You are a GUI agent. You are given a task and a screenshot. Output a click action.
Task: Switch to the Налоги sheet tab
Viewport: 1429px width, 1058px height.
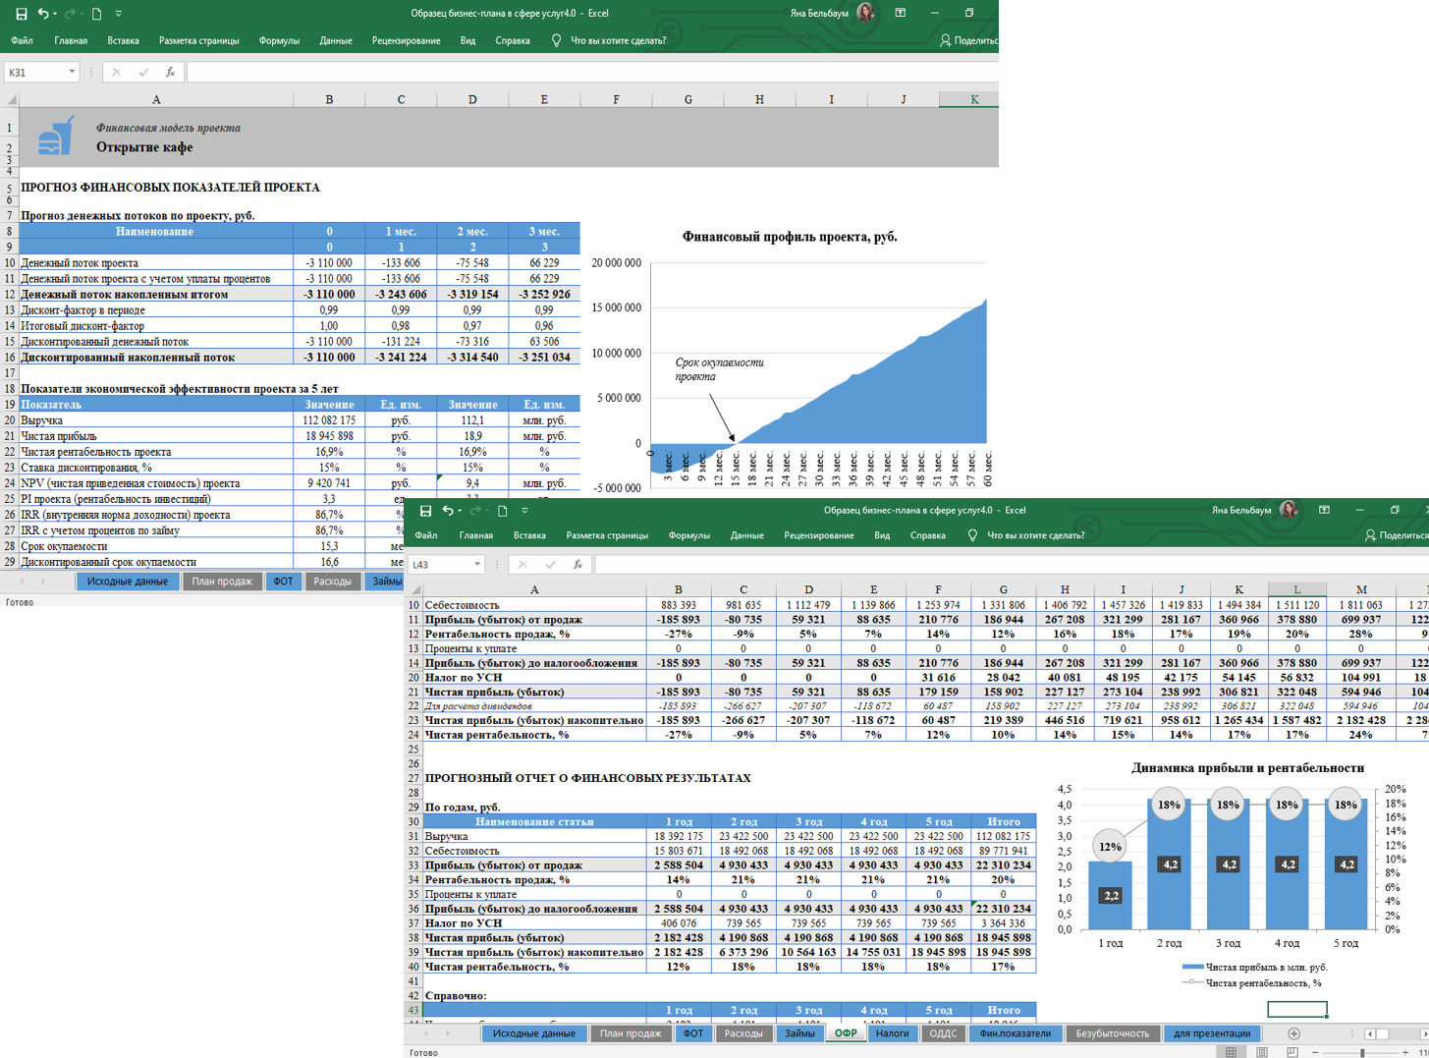click(892, 1033)
